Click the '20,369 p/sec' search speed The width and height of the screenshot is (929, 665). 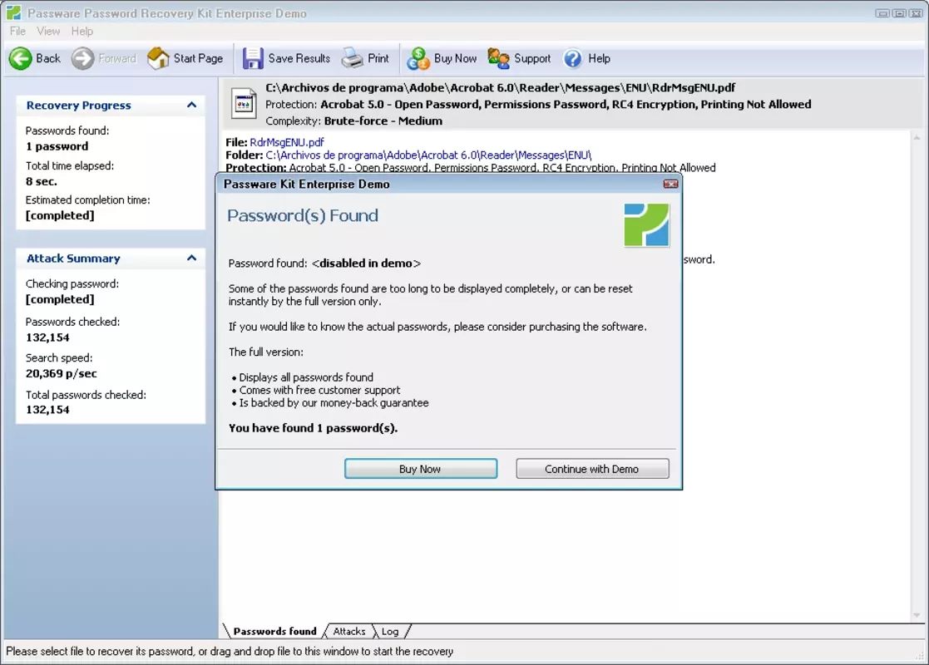(61, 374)
